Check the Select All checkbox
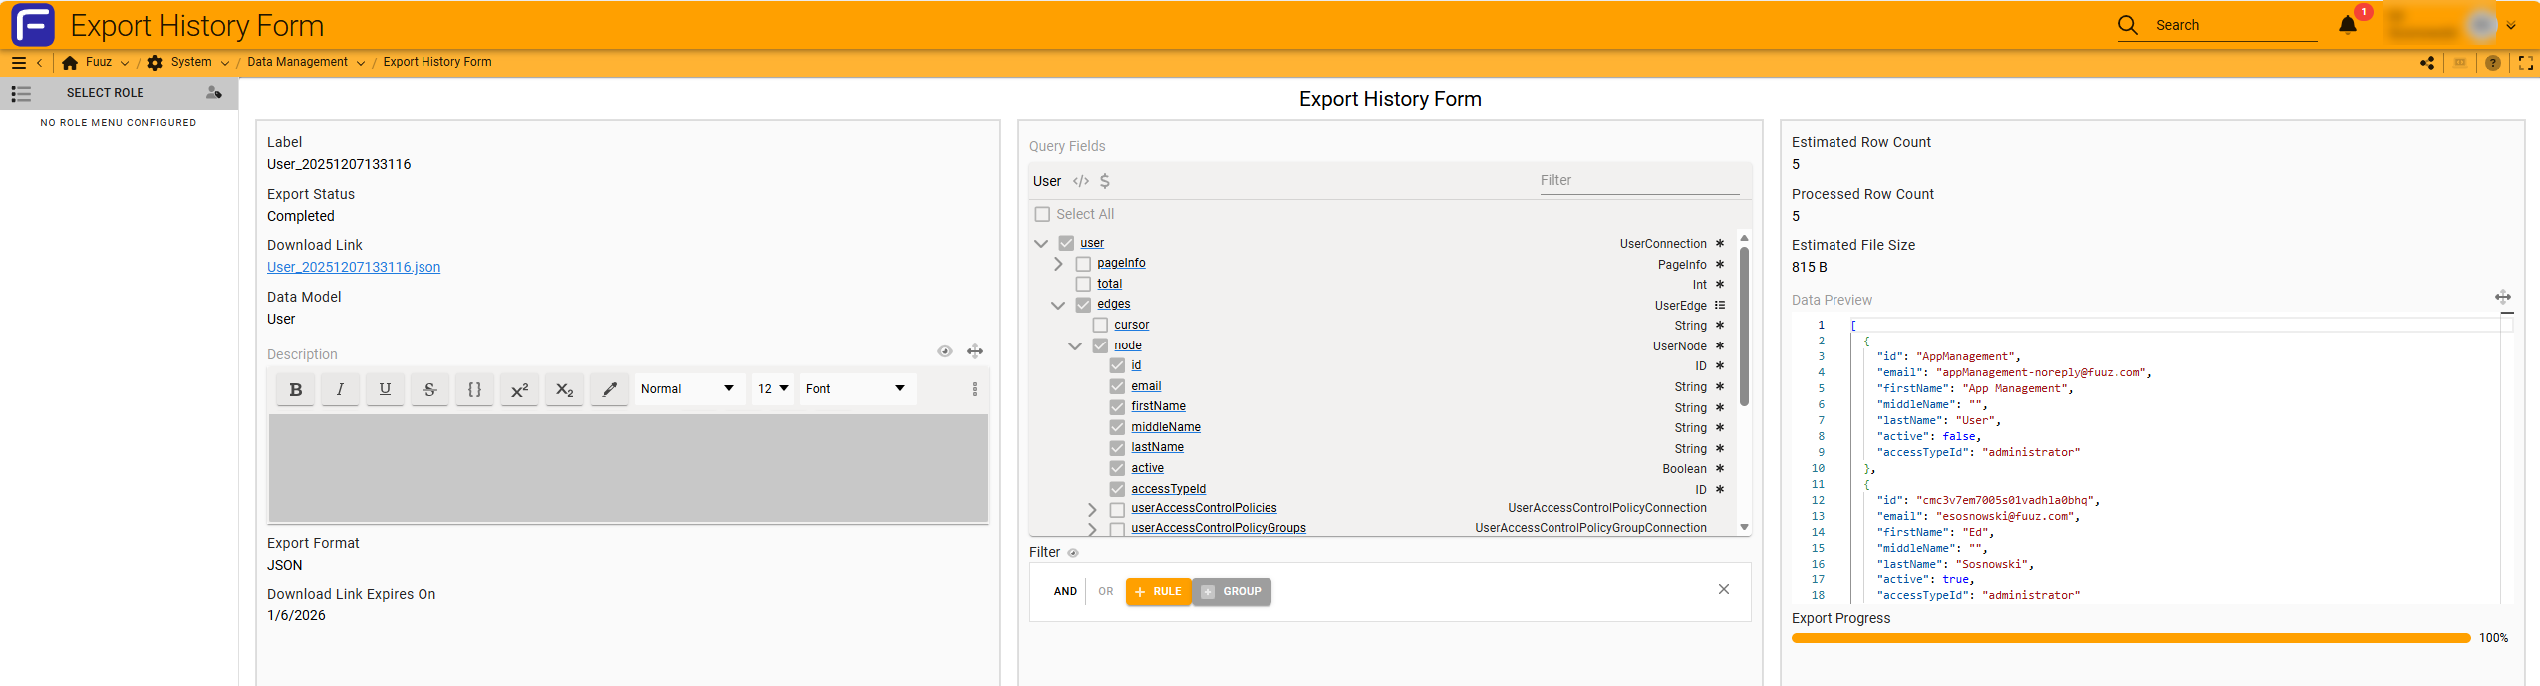2540x686 pixels. tap(1042, 214)
